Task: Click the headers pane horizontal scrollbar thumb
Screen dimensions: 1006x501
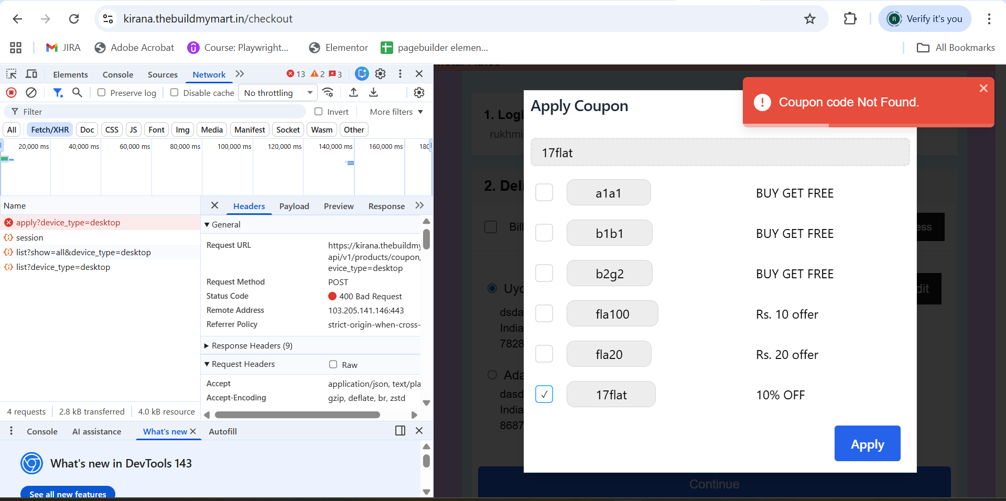Action: click(x=297, y=415)
